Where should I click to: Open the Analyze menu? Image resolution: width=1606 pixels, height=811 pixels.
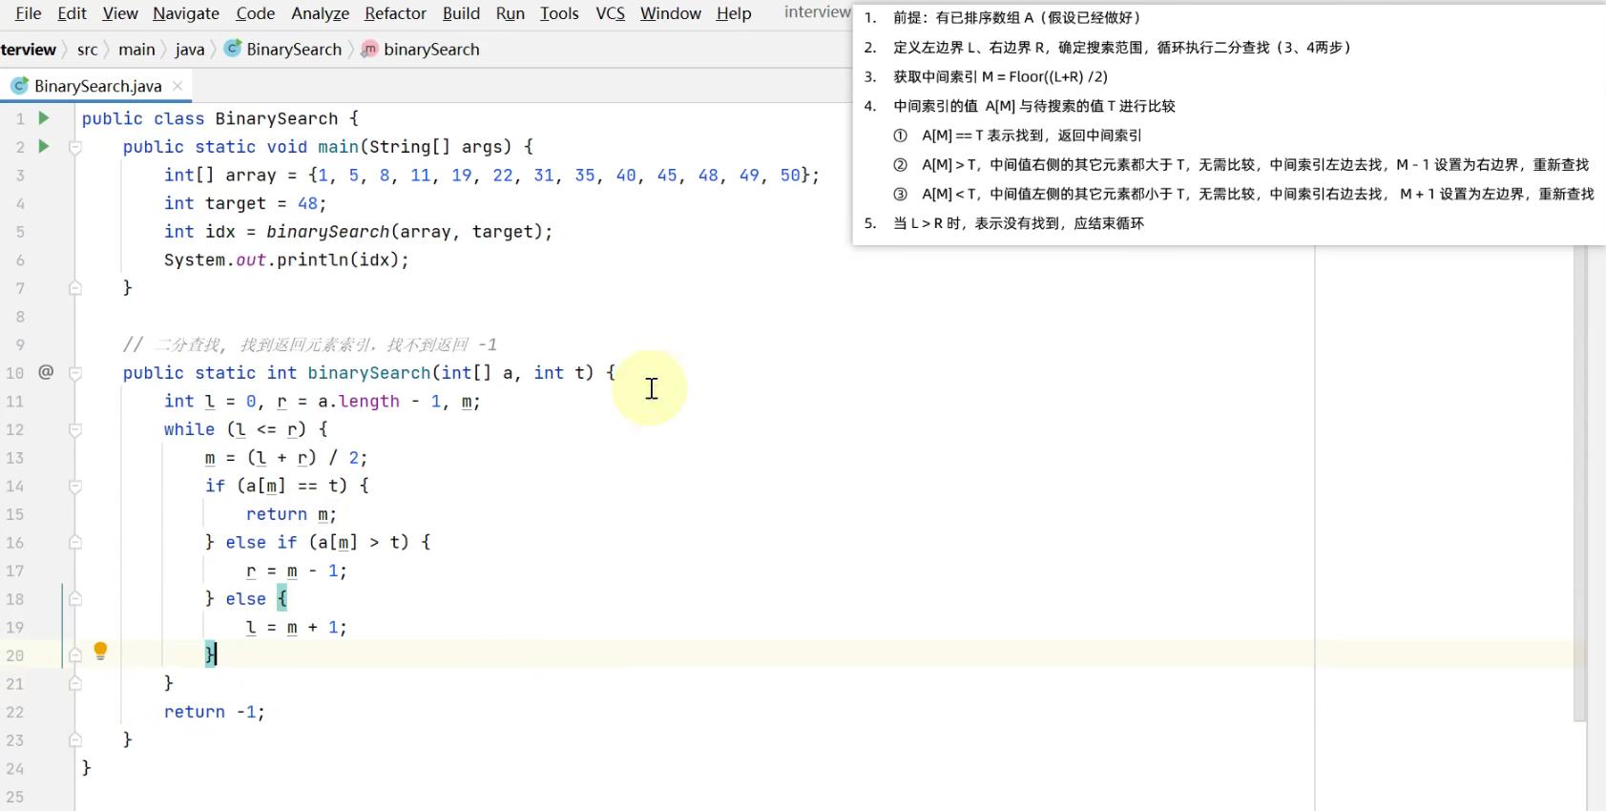[x=320, y=13]
